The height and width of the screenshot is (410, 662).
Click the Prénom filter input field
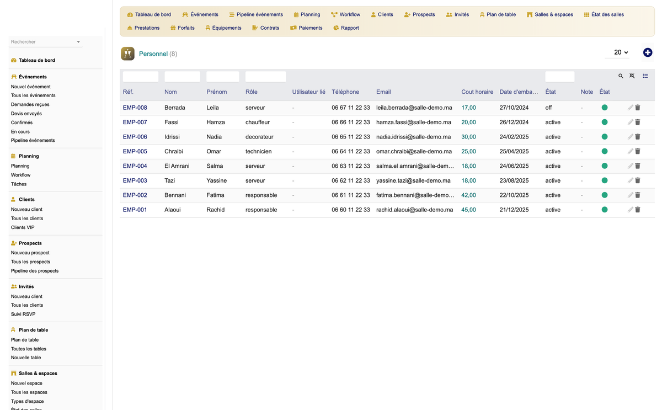(x=223, y=77)
